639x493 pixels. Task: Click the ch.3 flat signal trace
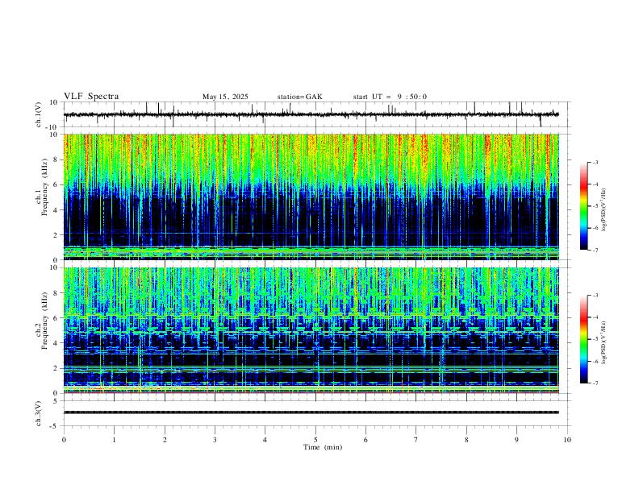[311, 412]
